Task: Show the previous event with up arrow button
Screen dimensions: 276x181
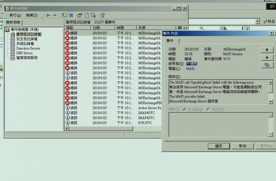Action: [267, 50]
